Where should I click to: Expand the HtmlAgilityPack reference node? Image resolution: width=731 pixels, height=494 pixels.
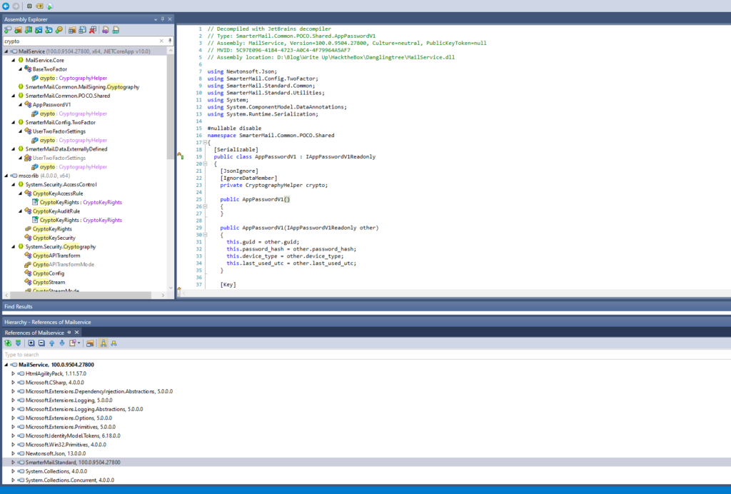click(x=13, y=374)
